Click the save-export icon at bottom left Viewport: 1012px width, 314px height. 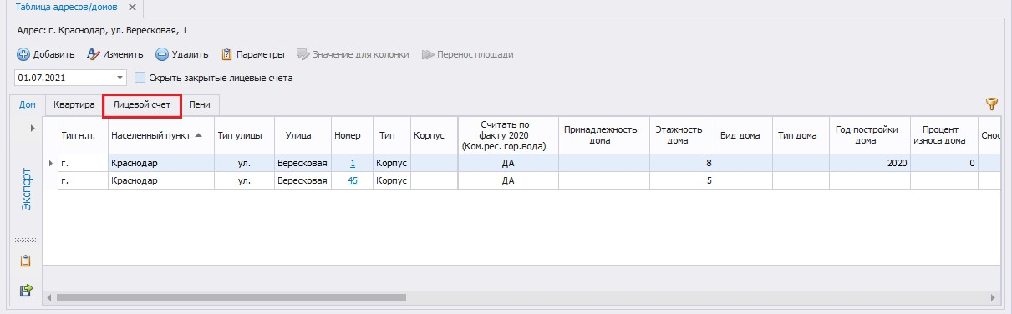point(26,290)
